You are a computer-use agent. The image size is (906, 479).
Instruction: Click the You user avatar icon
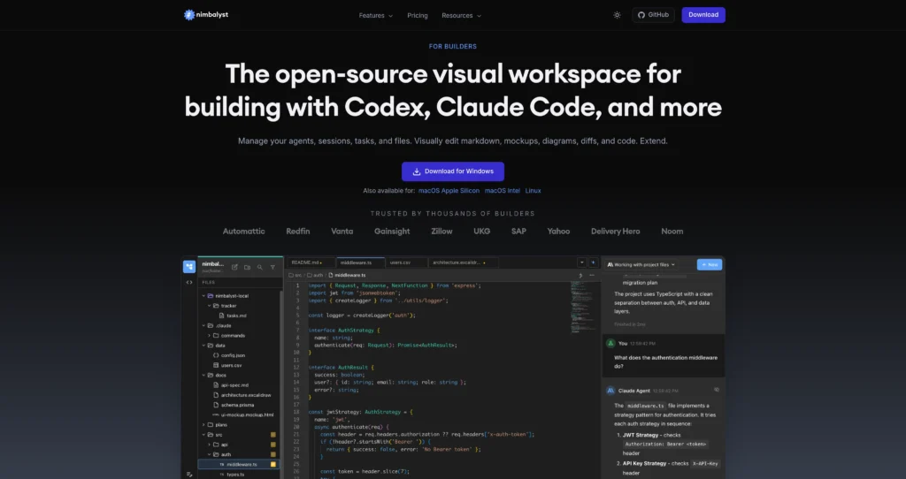610,344
